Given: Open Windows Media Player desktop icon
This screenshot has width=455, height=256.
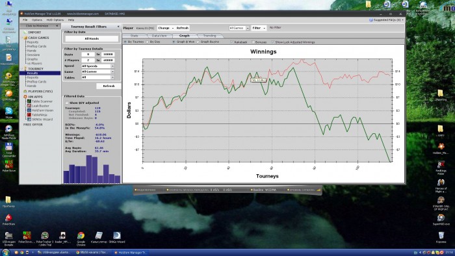Looking at the screenshot, I should click(x=8, y=129).
